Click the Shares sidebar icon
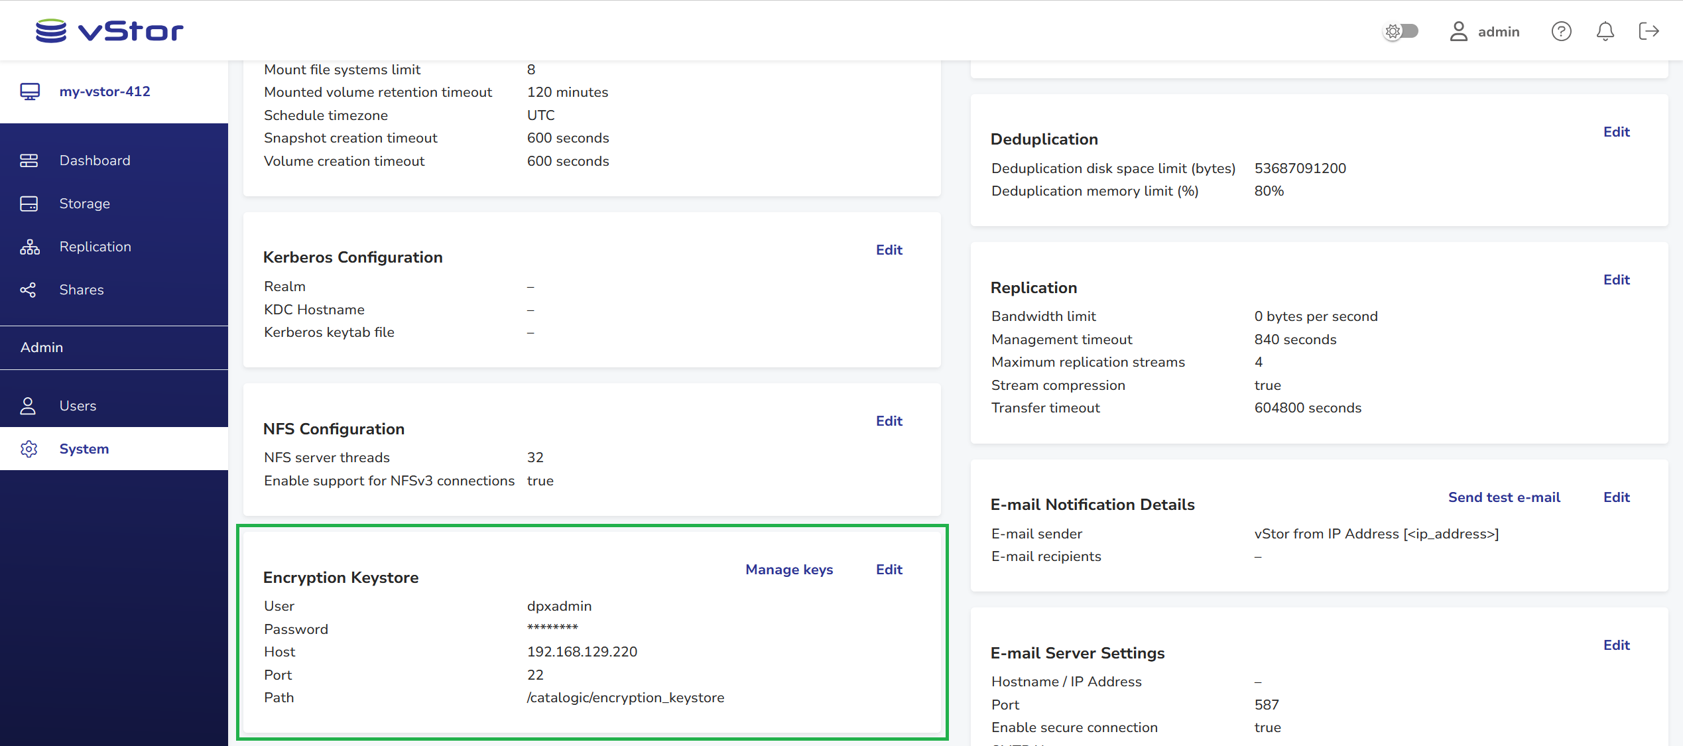 click(29, 290)
